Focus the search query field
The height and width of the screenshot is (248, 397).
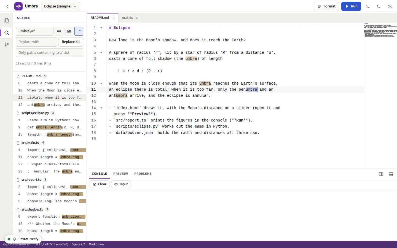point(35,31)
